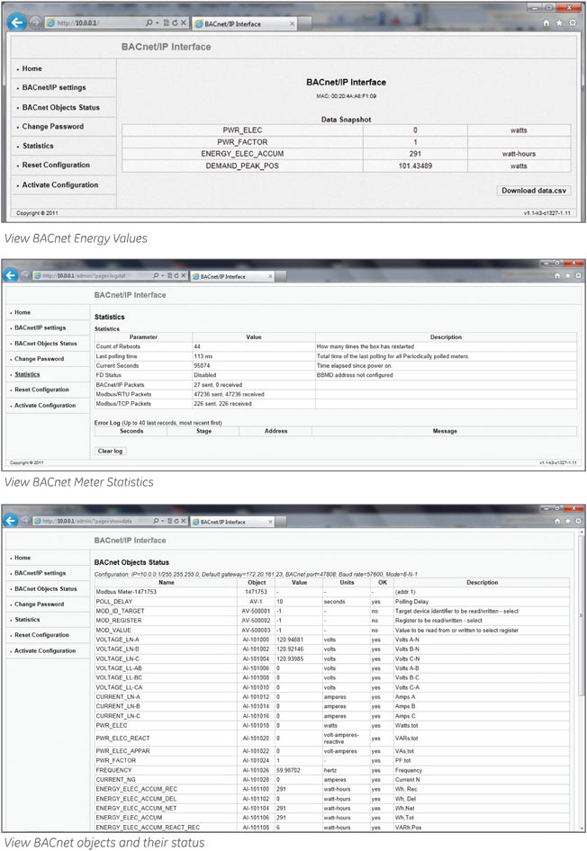
Task: Open Activate Configuration in Objects Status window sidebar
Action: [x=45, y=650]
